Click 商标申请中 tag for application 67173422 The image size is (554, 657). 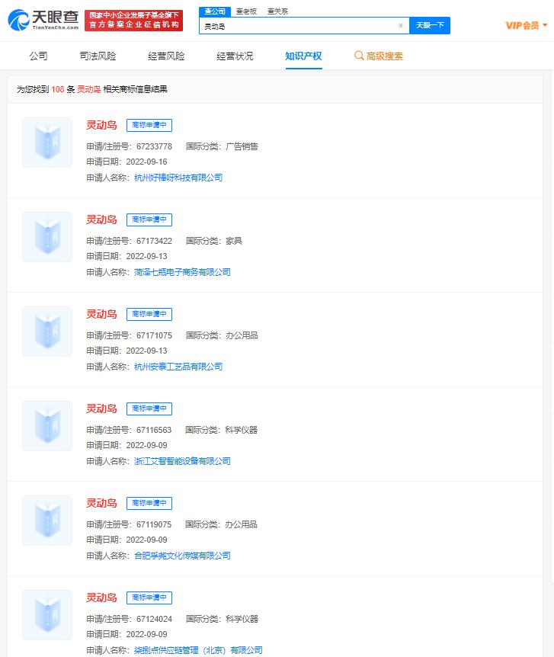click(149, 220)
